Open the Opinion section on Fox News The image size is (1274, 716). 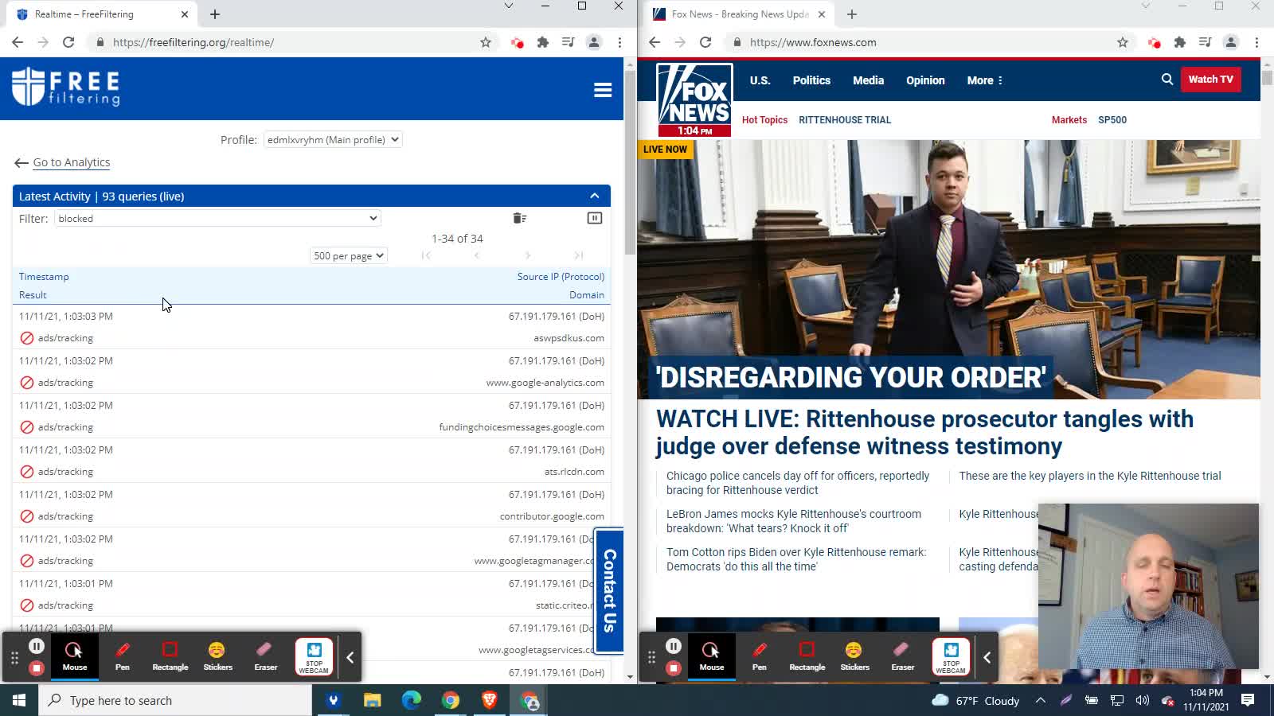pyautogui.click(x=925, y=80)
